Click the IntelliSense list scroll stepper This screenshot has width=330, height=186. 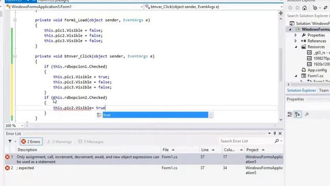[211, 115]
